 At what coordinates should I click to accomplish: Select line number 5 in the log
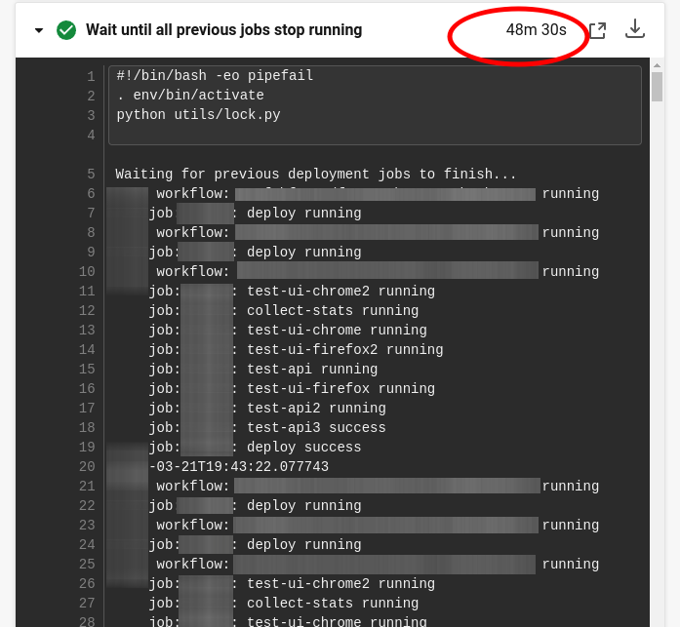pyautogui.click(x=91, y=175)
